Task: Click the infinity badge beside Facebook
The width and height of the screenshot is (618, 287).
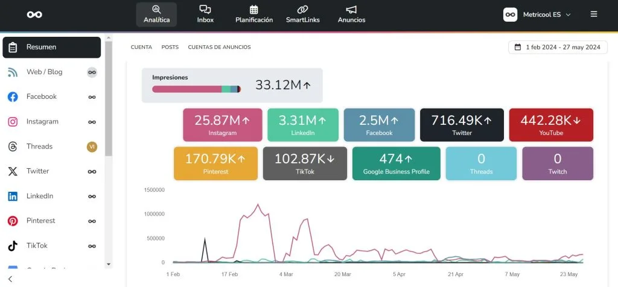Action: click(x=92, y=97)
